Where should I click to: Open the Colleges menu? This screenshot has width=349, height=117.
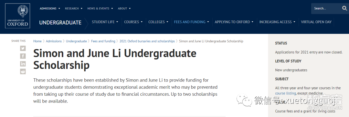(x=158, y=22)
